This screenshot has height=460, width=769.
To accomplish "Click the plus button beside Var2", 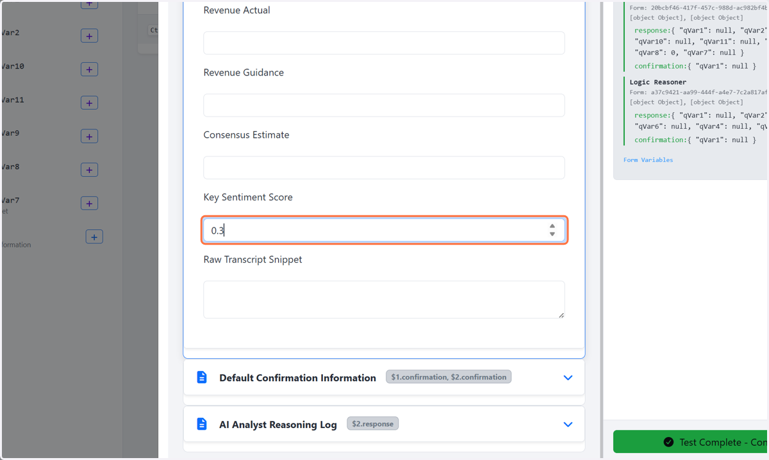I will (x=89, y=36).
